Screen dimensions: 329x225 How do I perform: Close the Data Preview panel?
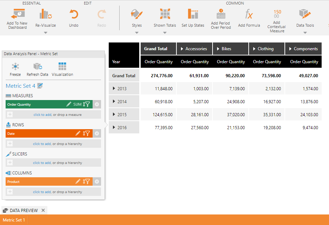[x=43, y=210]
